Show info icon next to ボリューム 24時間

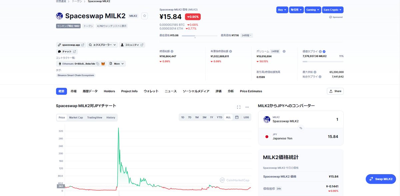(x=284, y=52)
